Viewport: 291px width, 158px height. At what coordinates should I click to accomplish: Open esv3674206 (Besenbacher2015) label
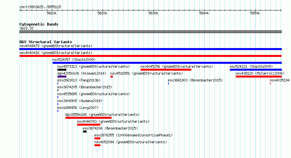tap(110, 128)
